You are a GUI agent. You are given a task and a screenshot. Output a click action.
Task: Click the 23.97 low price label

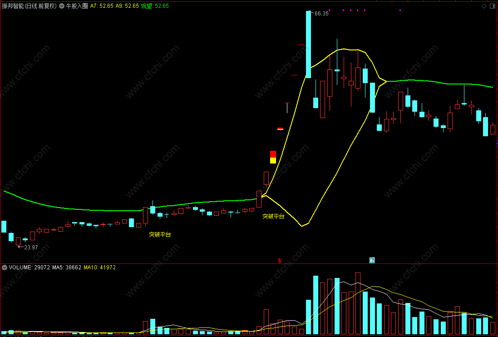click(31, 248)
